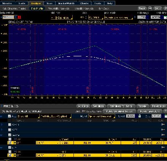Image resolution: width=167 pixels, height=161 pixels.
Task: Click the red icon beside symbol field
Action: click(19, 17)
